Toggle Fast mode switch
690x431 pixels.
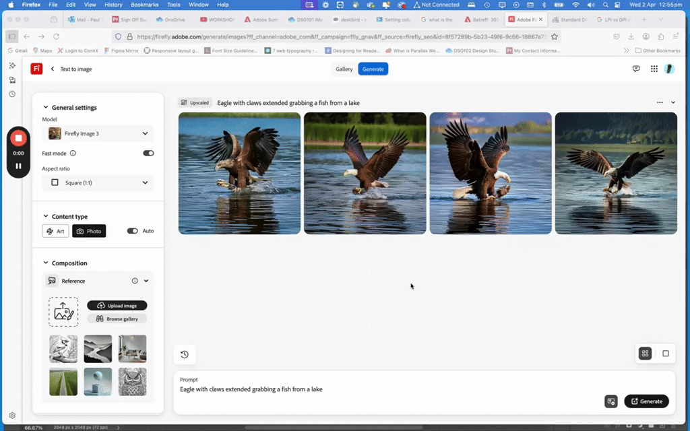(148, 153)
